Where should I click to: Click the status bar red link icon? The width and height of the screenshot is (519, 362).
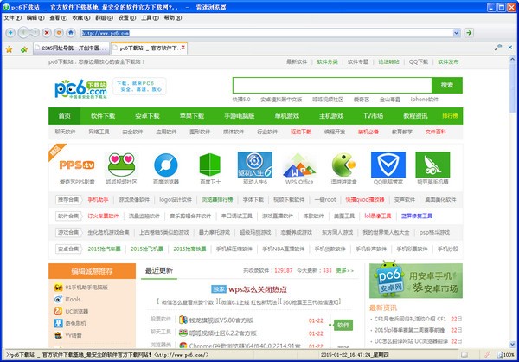pos(487,355)
